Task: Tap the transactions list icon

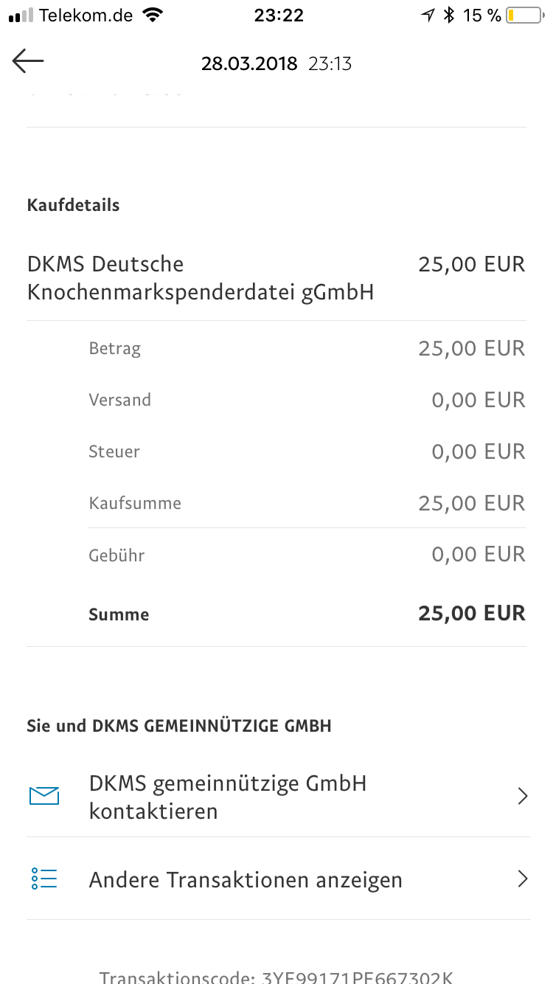Action: tap(44, 879)
